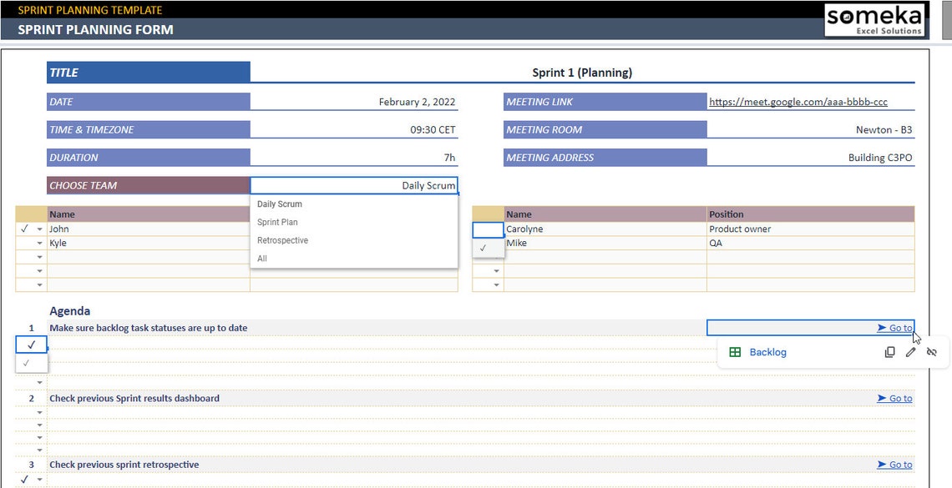This screenshot has height=488, width=952.
Task: Open the Backlog sheet via the green Sheets icon
Action: click(735, 352)
